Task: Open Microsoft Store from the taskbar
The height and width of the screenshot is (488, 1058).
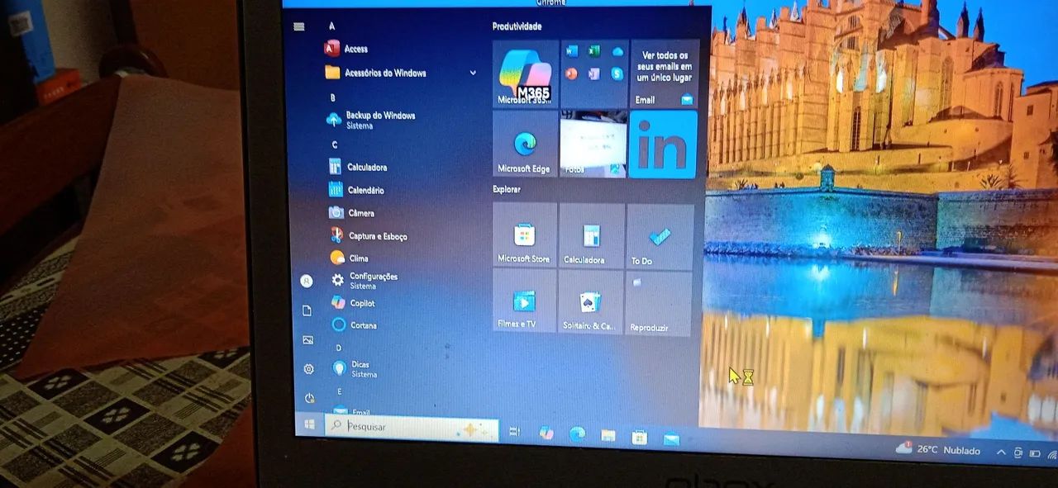Action: point(640,437)
